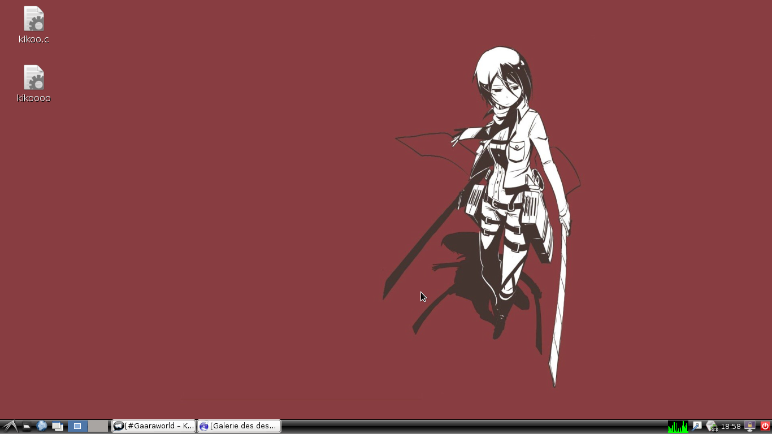Screen dimensions: 772x434
Task: Restore the #Gaaraworld chat window from taskbar
Action: [154, 426]
